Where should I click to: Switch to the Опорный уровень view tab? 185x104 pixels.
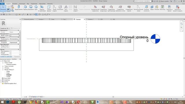pos(29,19)
